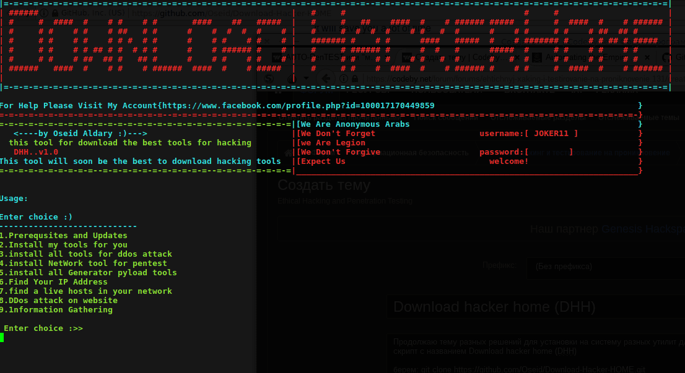This screenshot has height=373, width=685.
Task: Open the Facebook profile URL in the terminal
Action: pyautogui.click(x=299, y=106)
